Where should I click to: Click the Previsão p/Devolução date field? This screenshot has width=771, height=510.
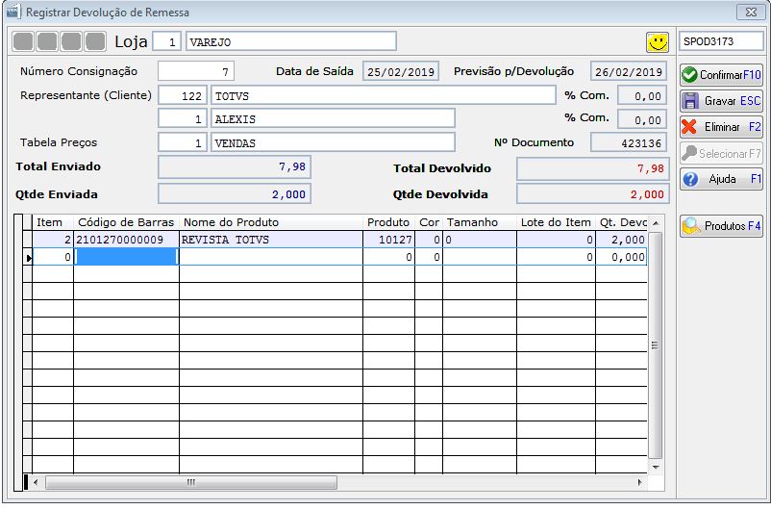click(629, 71)
